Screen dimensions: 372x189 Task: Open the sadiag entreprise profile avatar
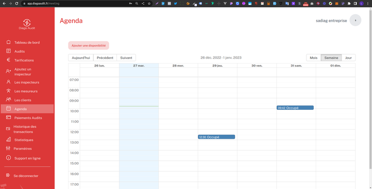click(x=355, y=21)
